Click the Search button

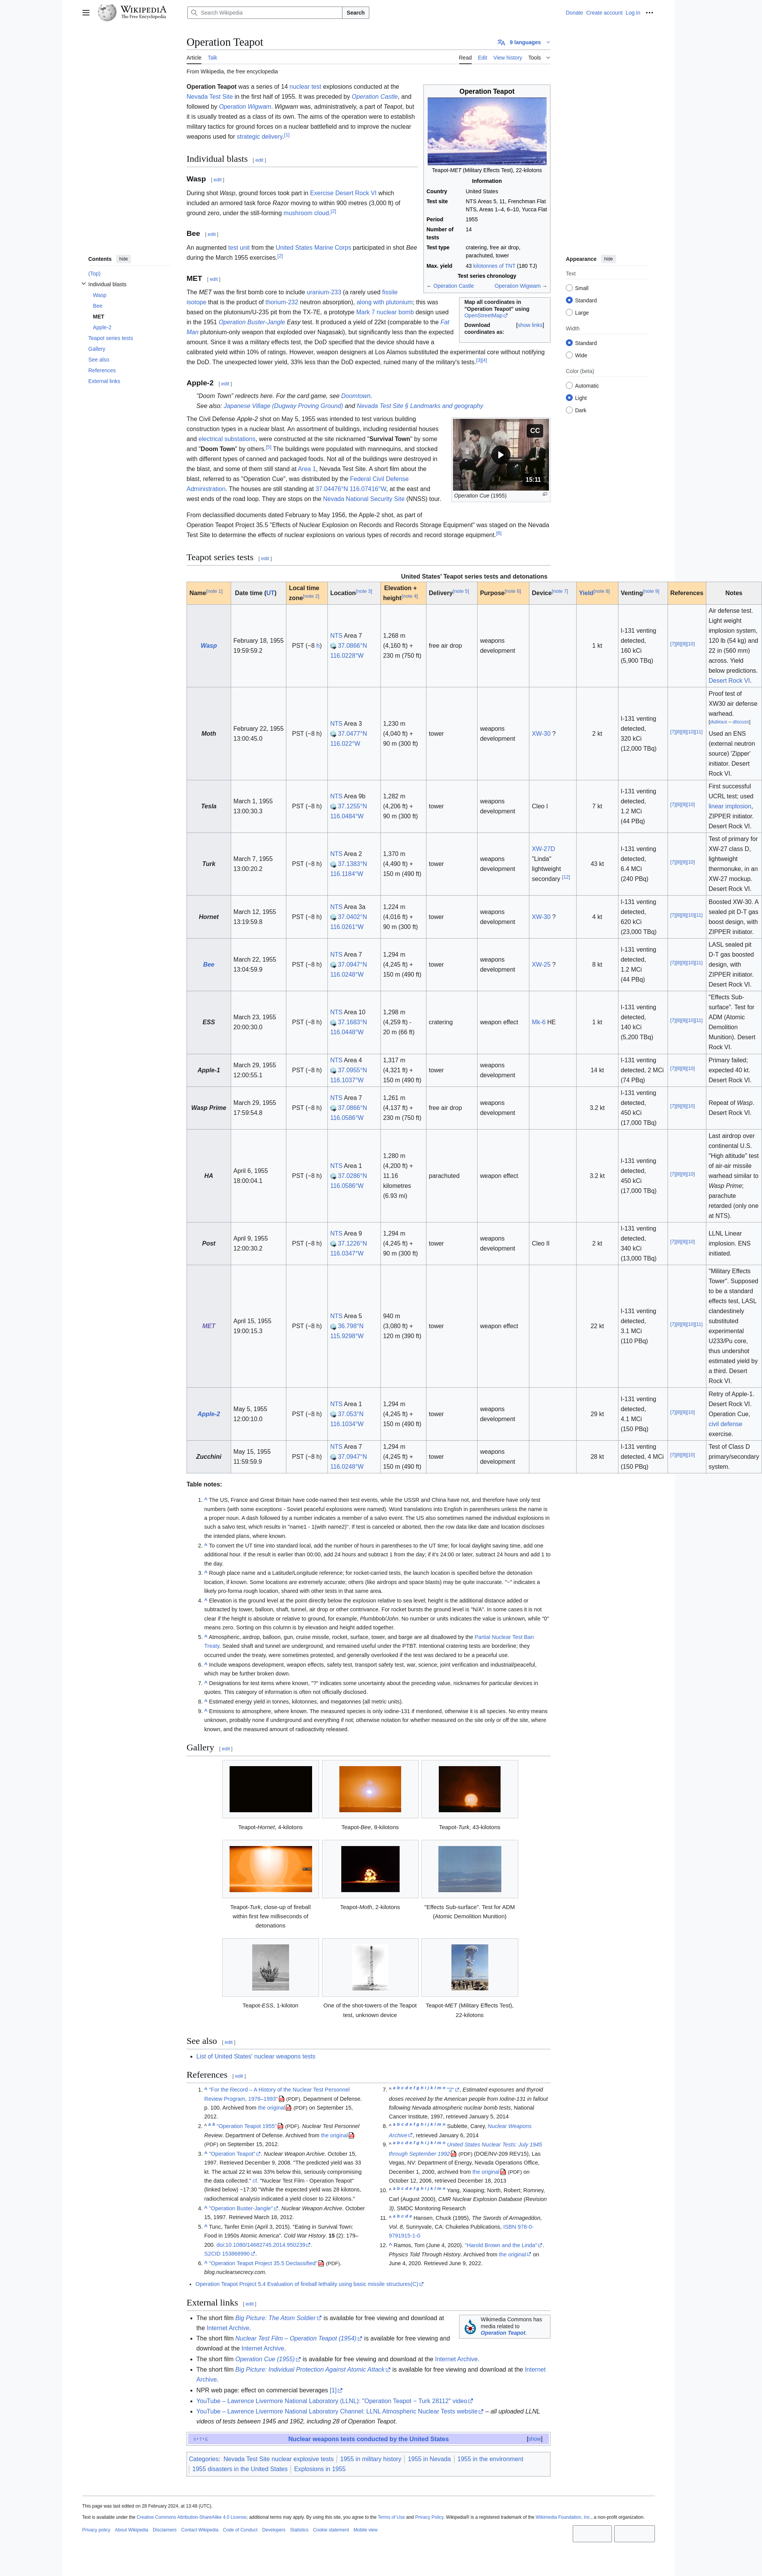(x=355, y=13)
